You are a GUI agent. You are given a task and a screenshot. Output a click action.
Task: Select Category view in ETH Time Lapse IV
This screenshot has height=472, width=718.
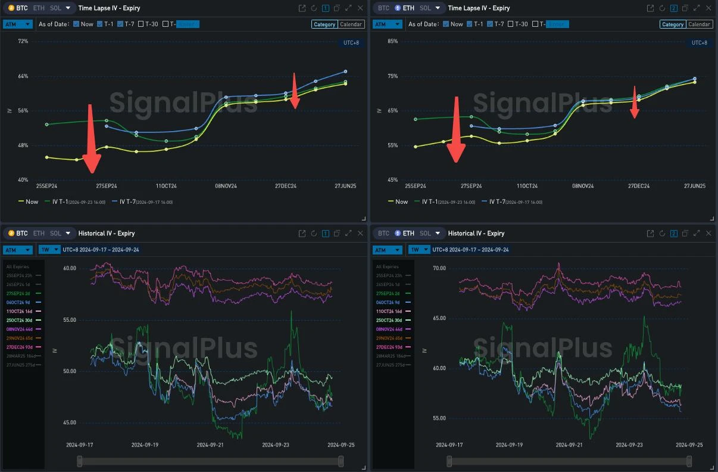[x=673, y=24]
